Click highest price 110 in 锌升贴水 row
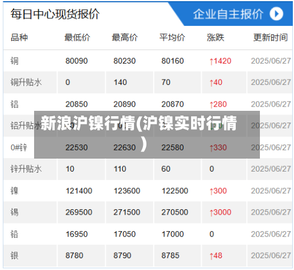Image resolution: width=294 pixels, height=270 pixels. coord(120,169)
